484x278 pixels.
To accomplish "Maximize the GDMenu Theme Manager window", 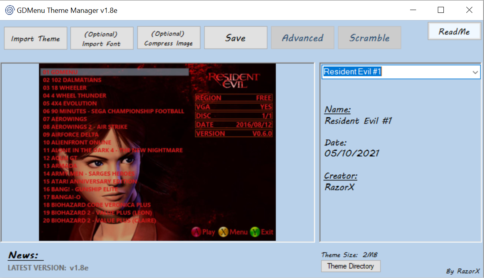I will coord(441,10).
